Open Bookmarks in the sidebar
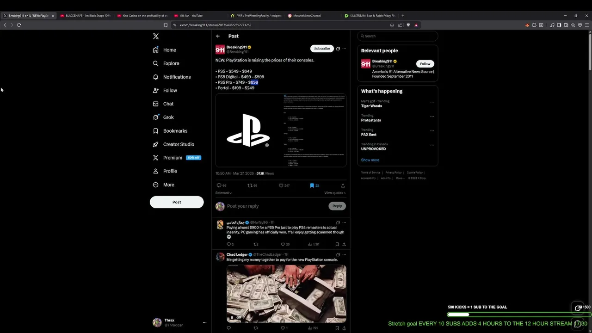592x333 pixels. point(170,131)
